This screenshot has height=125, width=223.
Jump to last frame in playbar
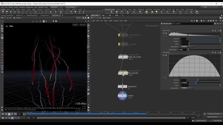coord(15,114)
